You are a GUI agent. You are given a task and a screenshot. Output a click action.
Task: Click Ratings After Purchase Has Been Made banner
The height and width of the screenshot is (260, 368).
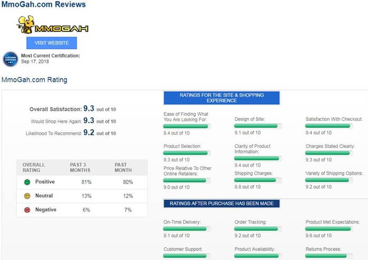(221, 203)
